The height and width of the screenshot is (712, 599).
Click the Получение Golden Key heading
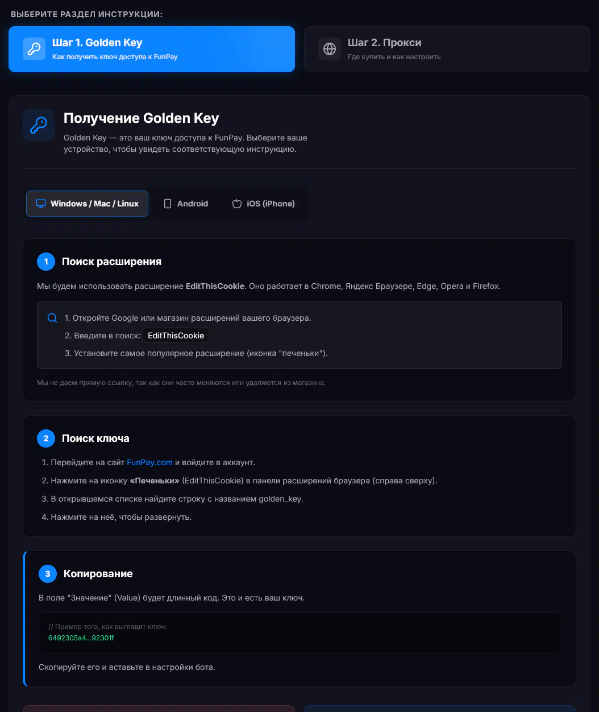(x=141, y=118)
